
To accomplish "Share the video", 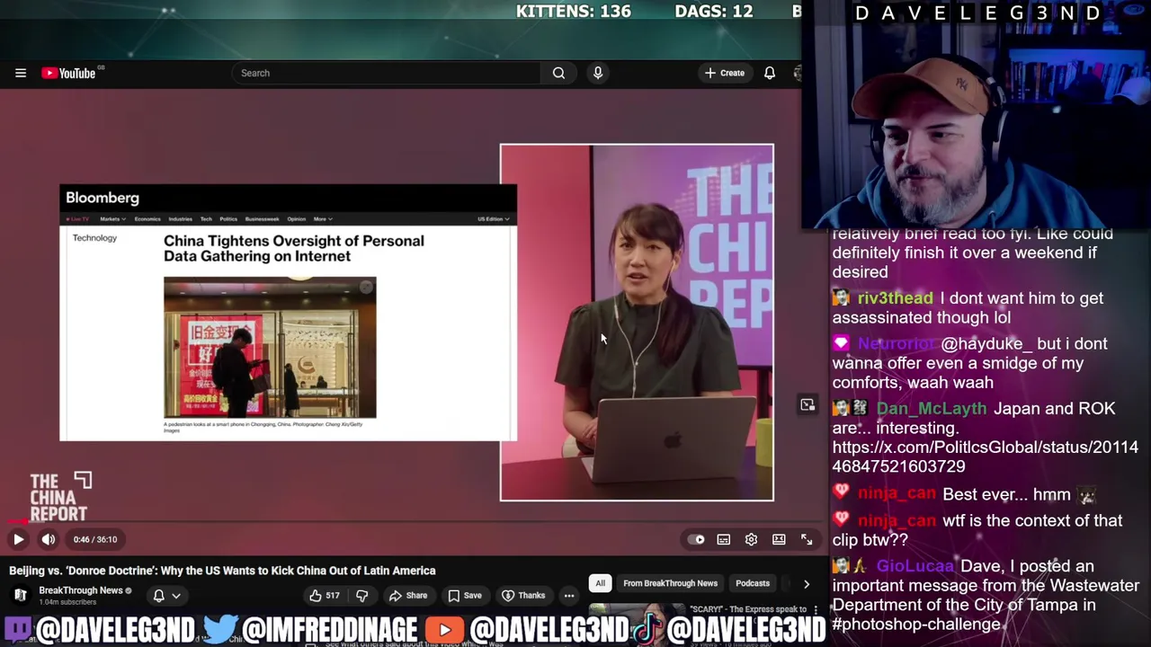I will (407, 595).
